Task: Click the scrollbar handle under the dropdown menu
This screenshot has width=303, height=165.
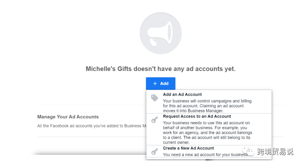Action: 210,160
